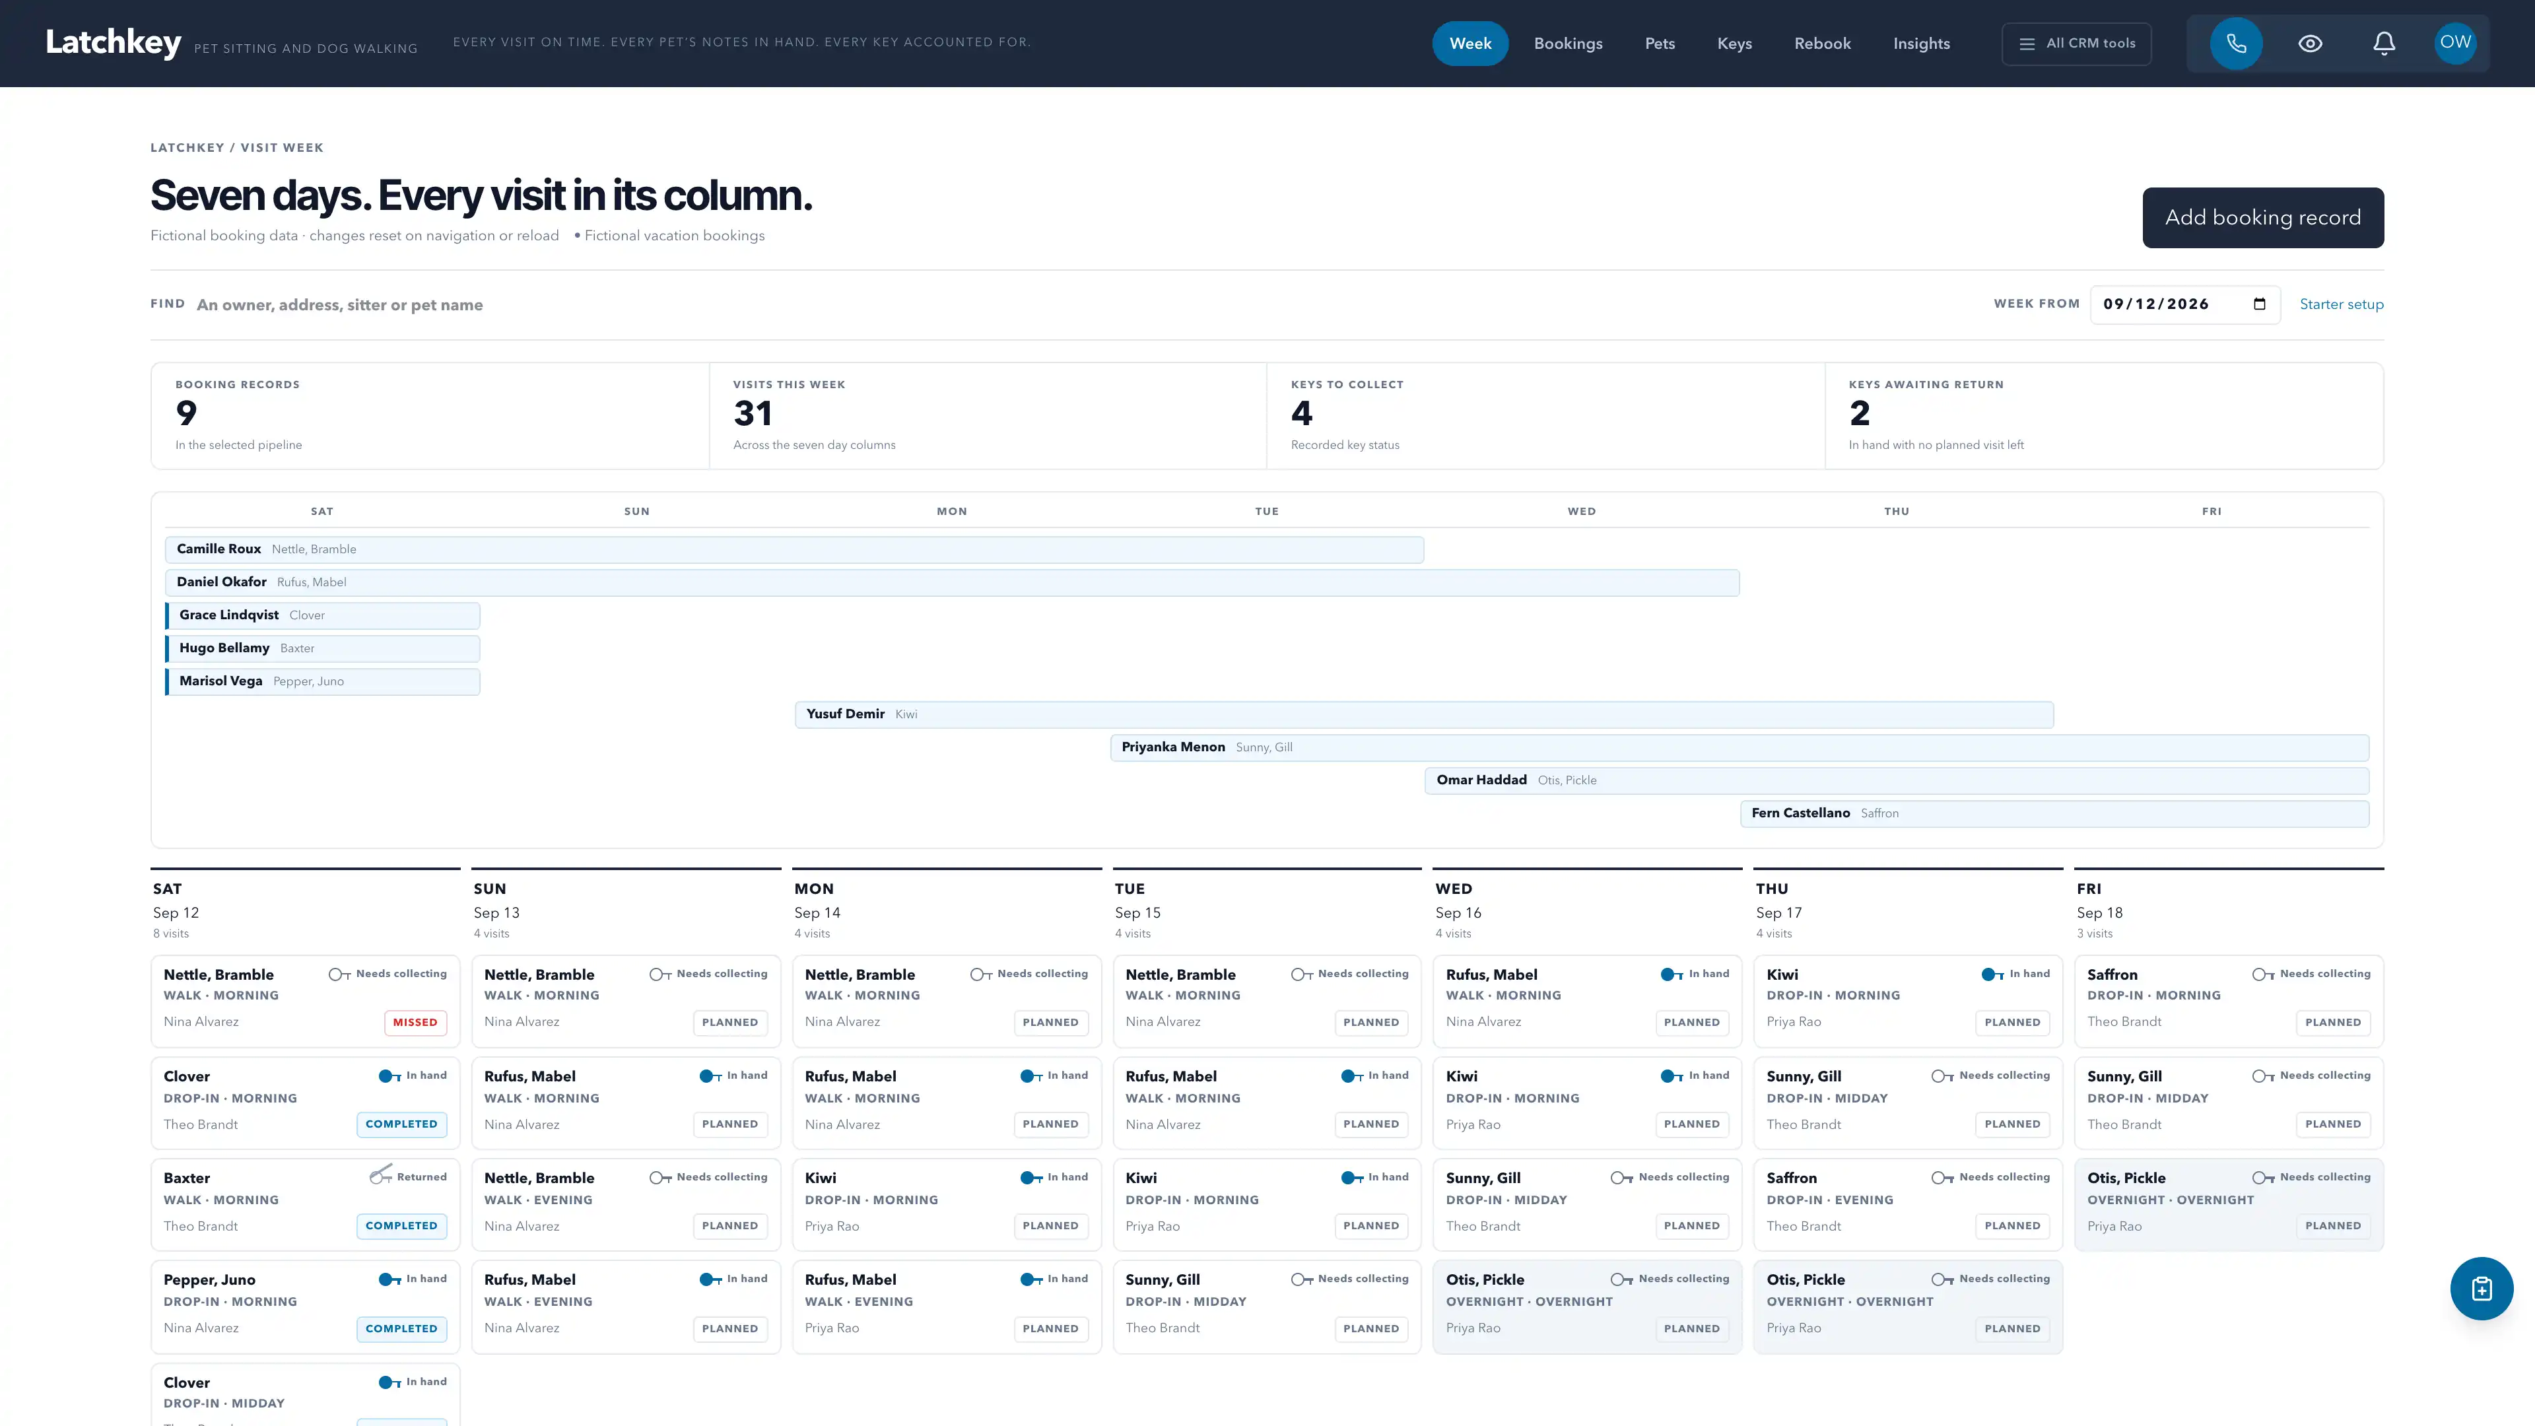Open the Insights tab
2535x1426 pixels.
pos(1921,44)
